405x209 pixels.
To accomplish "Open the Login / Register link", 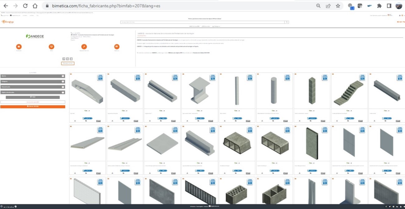I will (x=400, y=22).
